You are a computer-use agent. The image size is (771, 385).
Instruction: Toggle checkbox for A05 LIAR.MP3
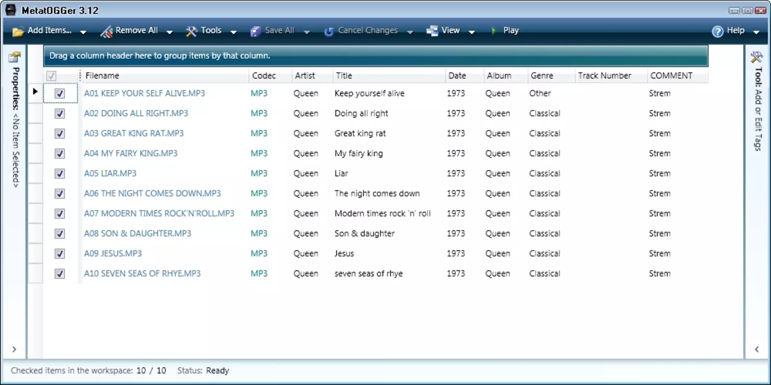pyautogui.click(x=60, y=173)
